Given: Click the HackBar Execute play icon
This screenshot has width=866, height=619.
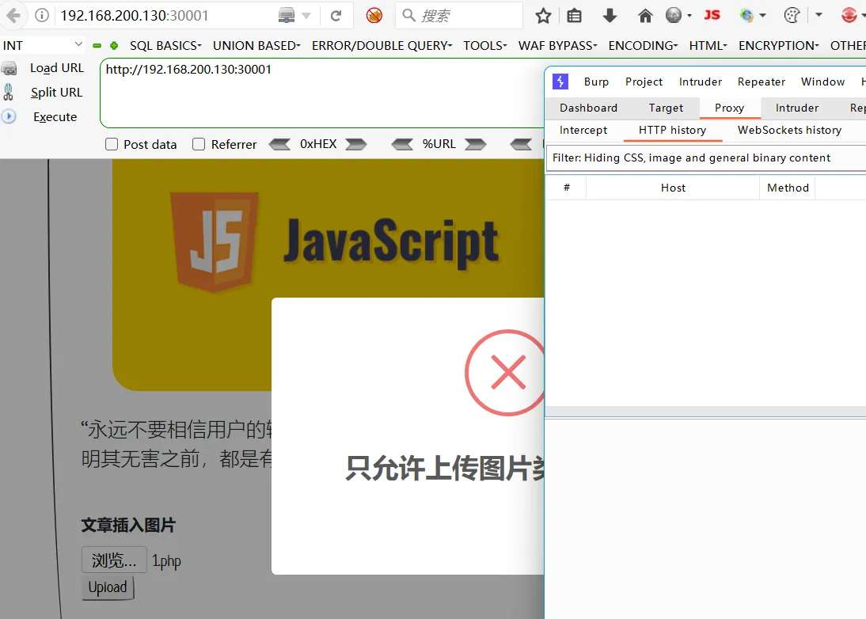Looking at the screenshot, I should tap(9, 116).
